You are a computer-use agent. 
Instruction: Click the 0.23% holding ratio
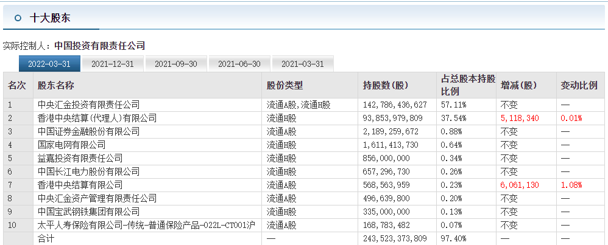[x=451, y=185]
